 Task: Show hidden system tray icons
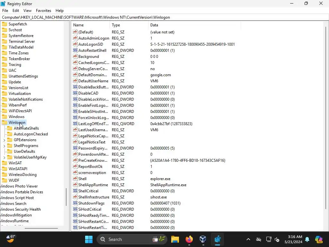click(x=248, y=239)
